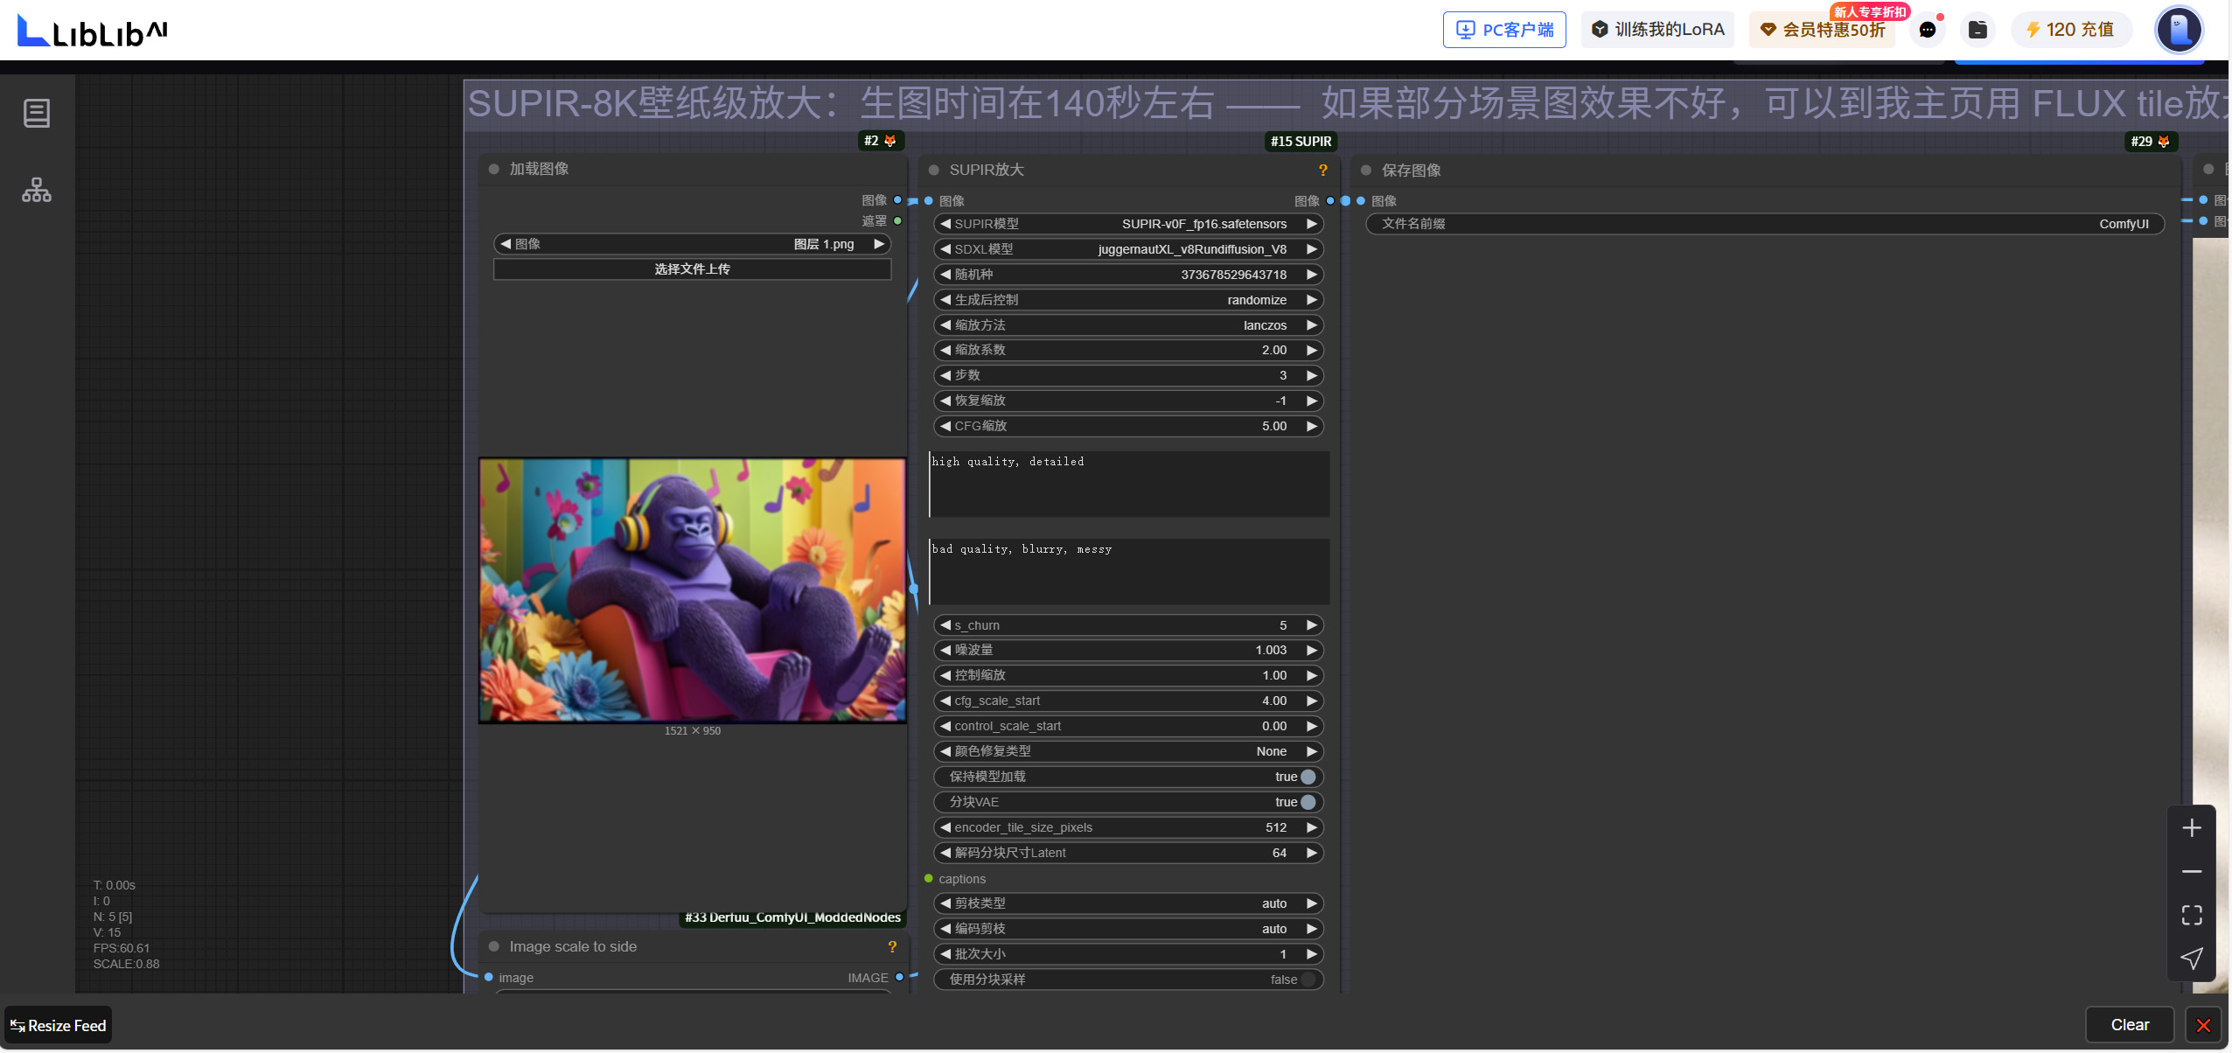
Task: Open SUPIR模型 selection dropdown
Action: tap(1128, 224)
